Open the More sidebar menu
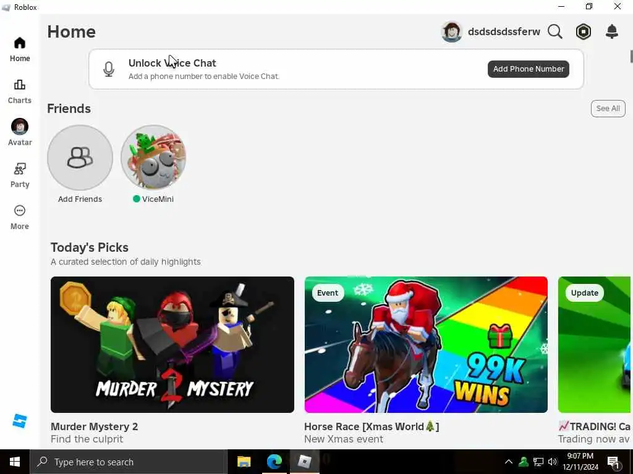The width and height of the screenshot is (633, 474). (20, 217)
